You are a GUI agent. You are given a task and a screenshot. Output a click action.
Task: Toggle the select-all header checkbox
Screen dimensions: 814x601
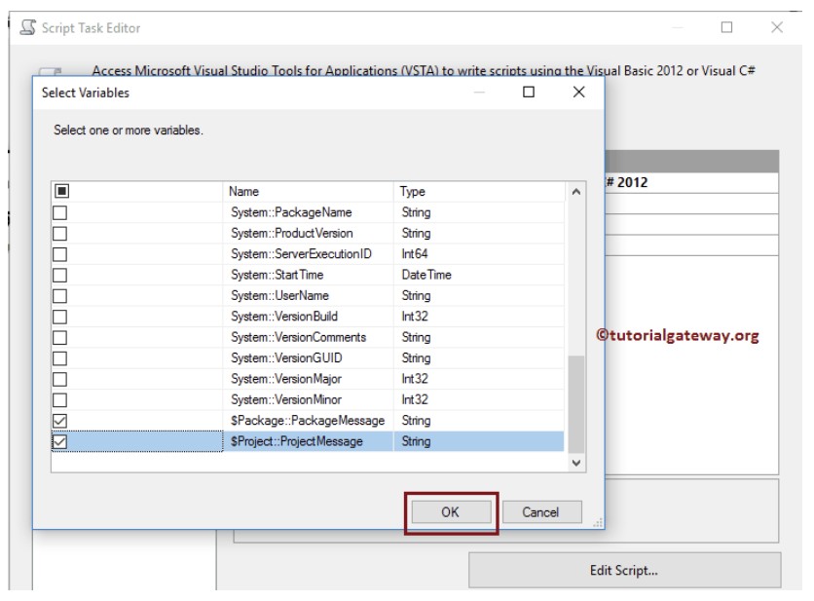pos(61,191)
